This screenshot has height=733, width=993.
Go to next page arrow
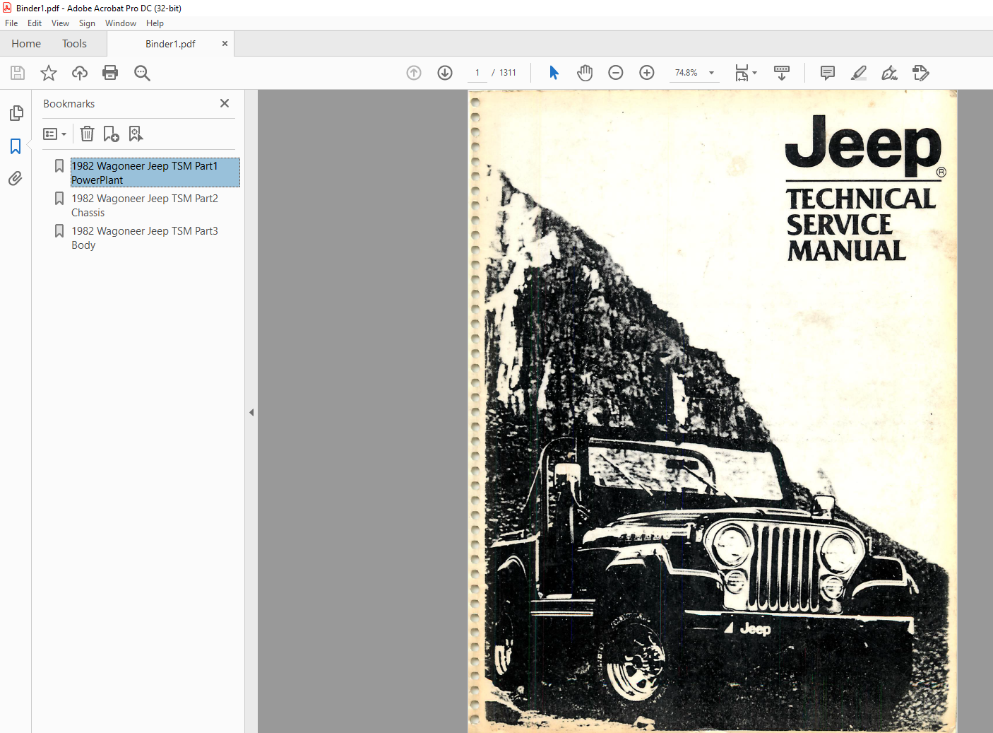click(x=445, y=73)
